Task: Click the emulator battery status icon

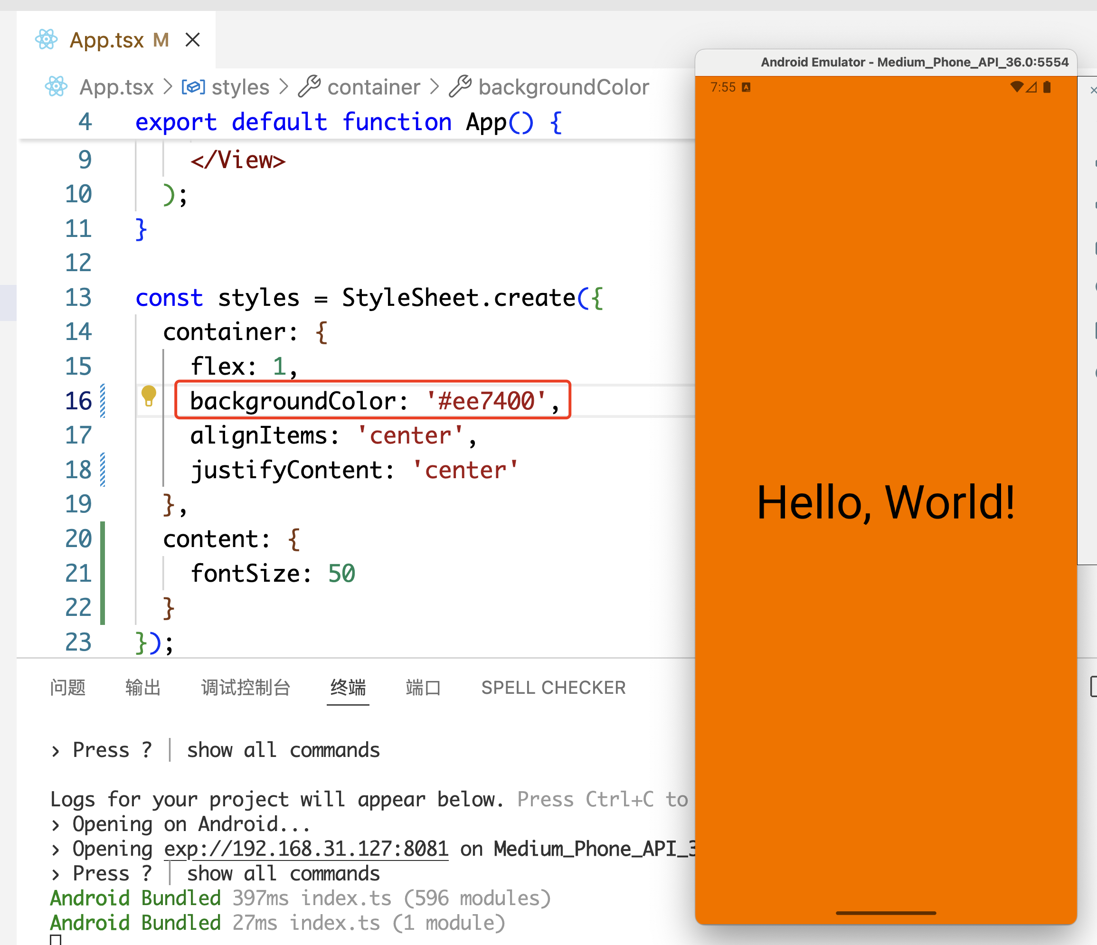Action: [x=1047, y=87]
